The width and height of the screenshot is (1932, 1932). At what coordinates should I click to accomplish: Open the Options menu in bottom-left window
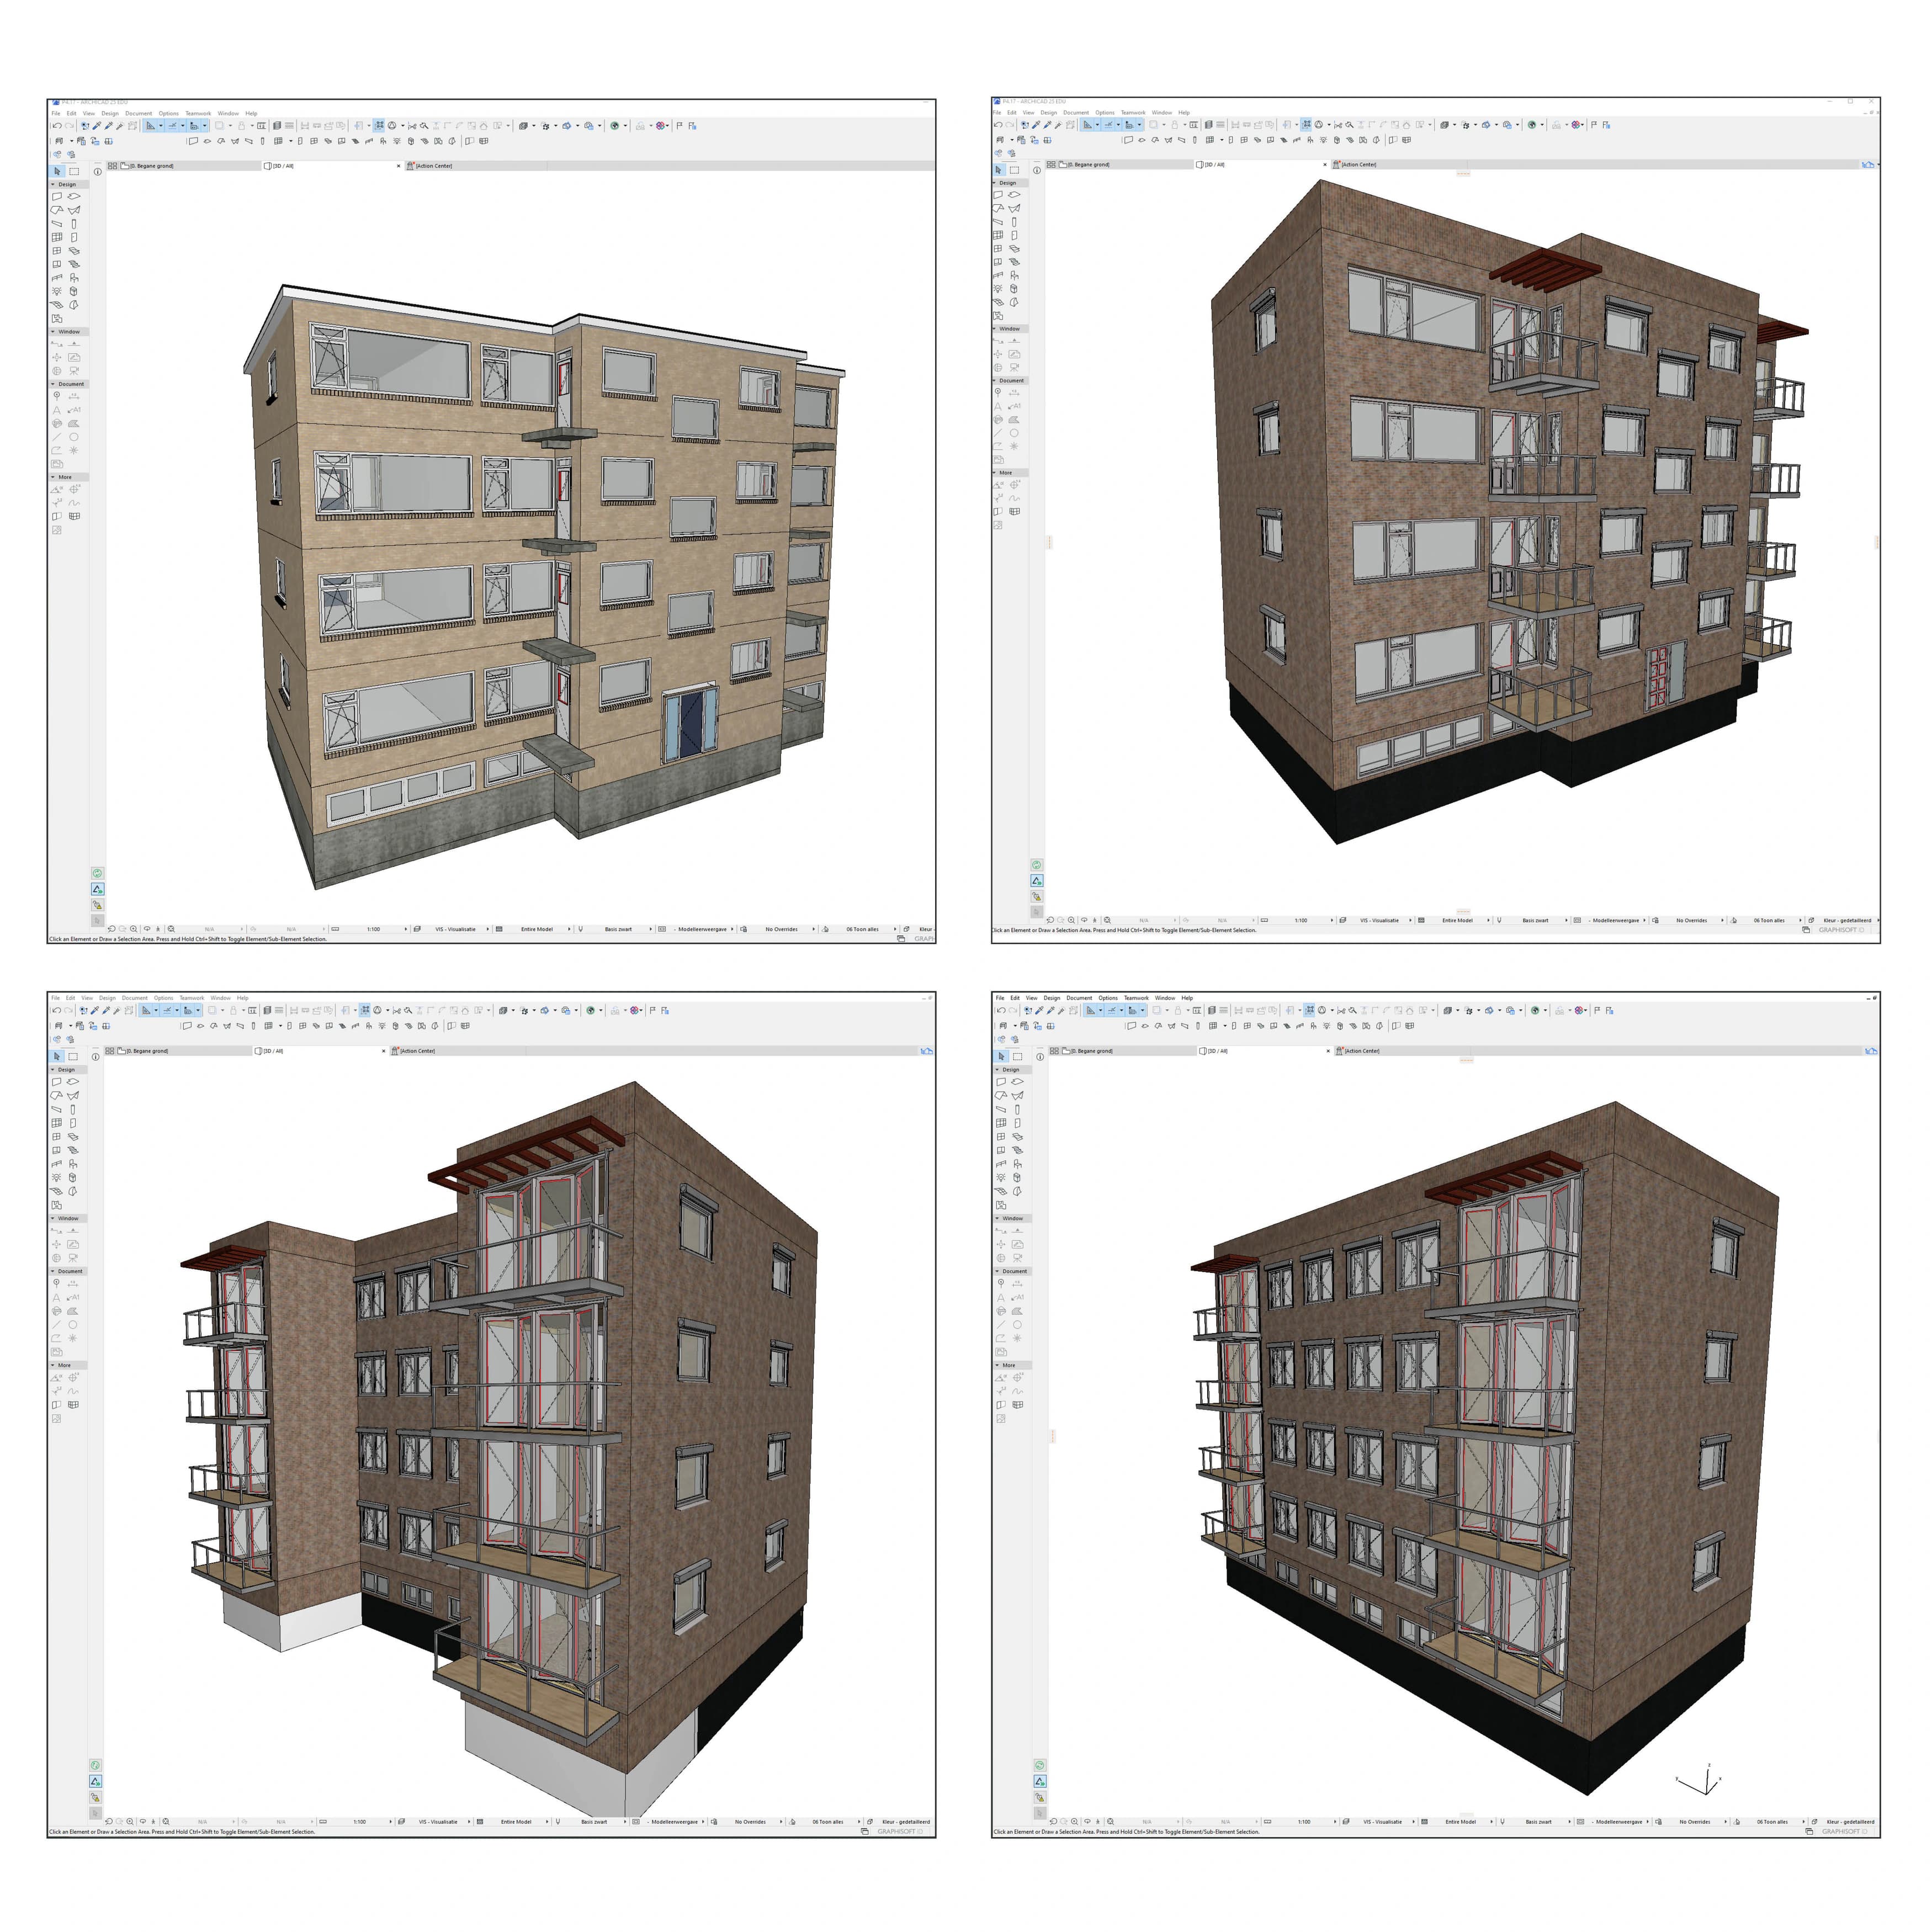point(163,998)
